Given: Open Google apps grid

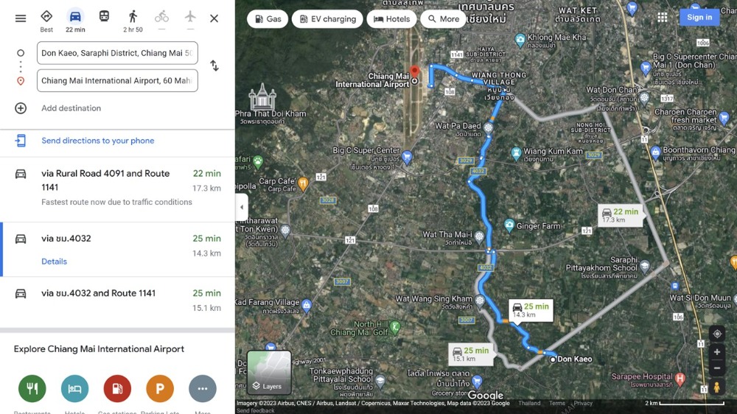Looking at the screenshot, I should click(x=663, y=18).
